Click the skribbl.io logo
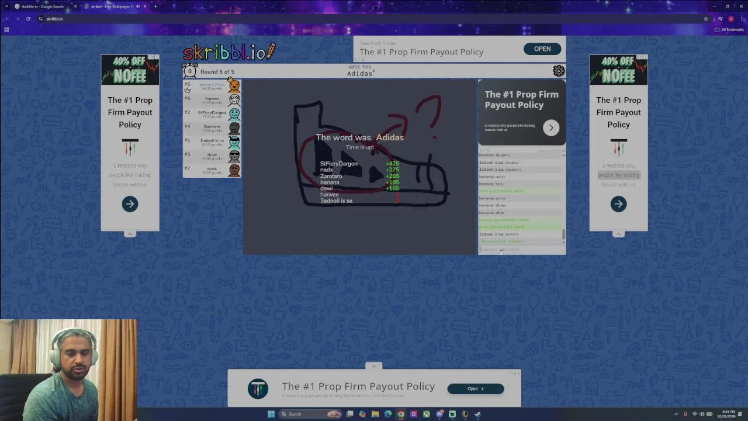748x421 pixels. coord(228,51)
